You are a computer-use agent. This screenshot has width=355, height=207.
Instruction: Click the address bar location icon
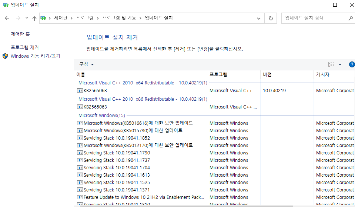point(43,18)
